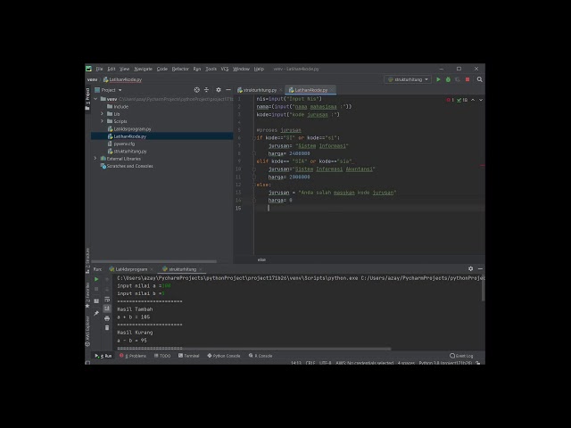Open the VCS menu
571x428 pixels.
[225, 69]
